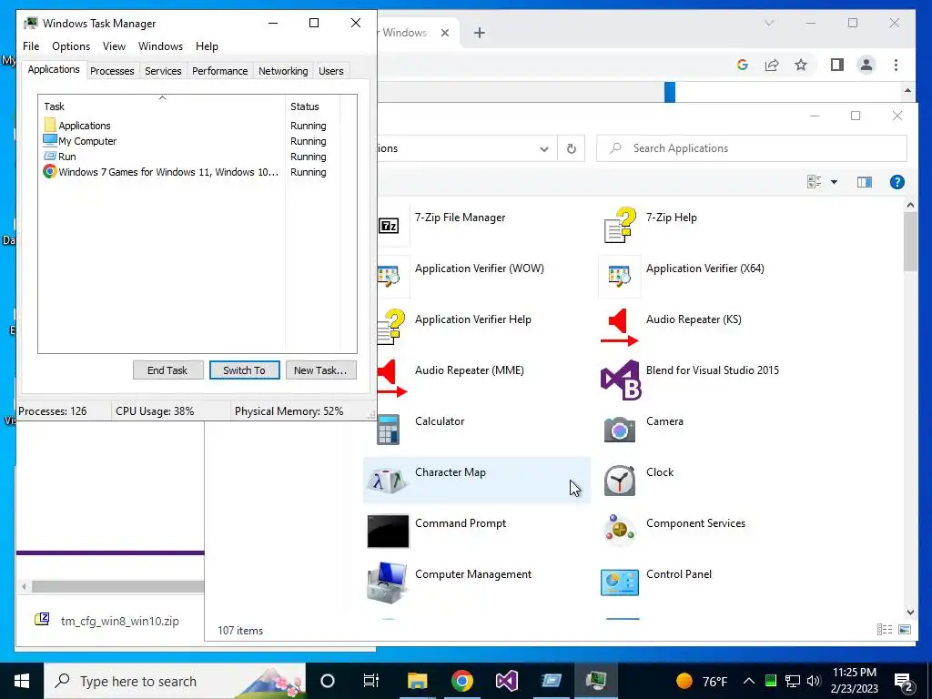The image size is (932, 699).
Task: Switch to details view in Explorer status bar
Action: point(885,630)
